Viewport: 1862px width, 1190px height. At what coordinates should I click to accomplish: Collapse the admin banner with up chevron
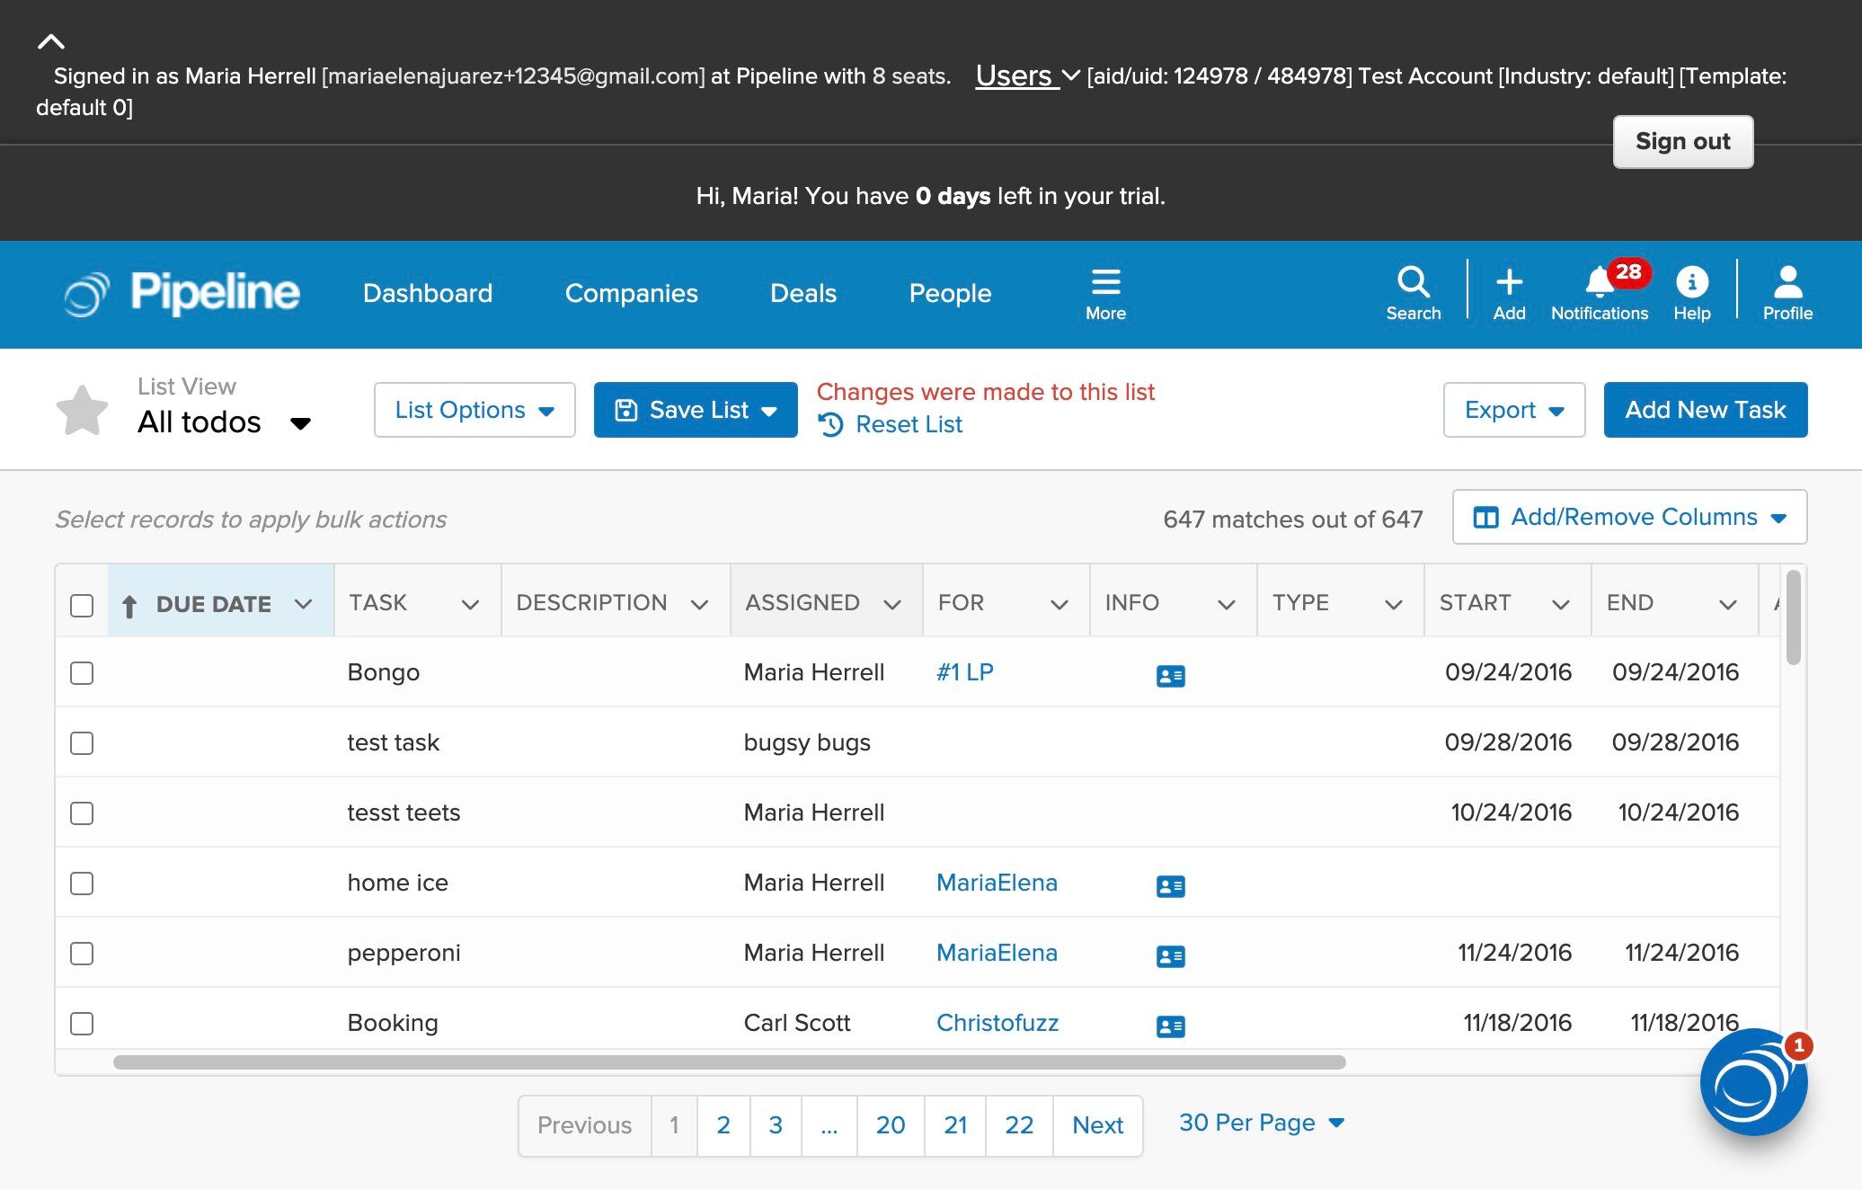click(51, 41)
